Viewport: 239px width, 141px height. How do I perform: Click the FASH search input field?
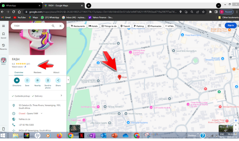click(31, 26)
